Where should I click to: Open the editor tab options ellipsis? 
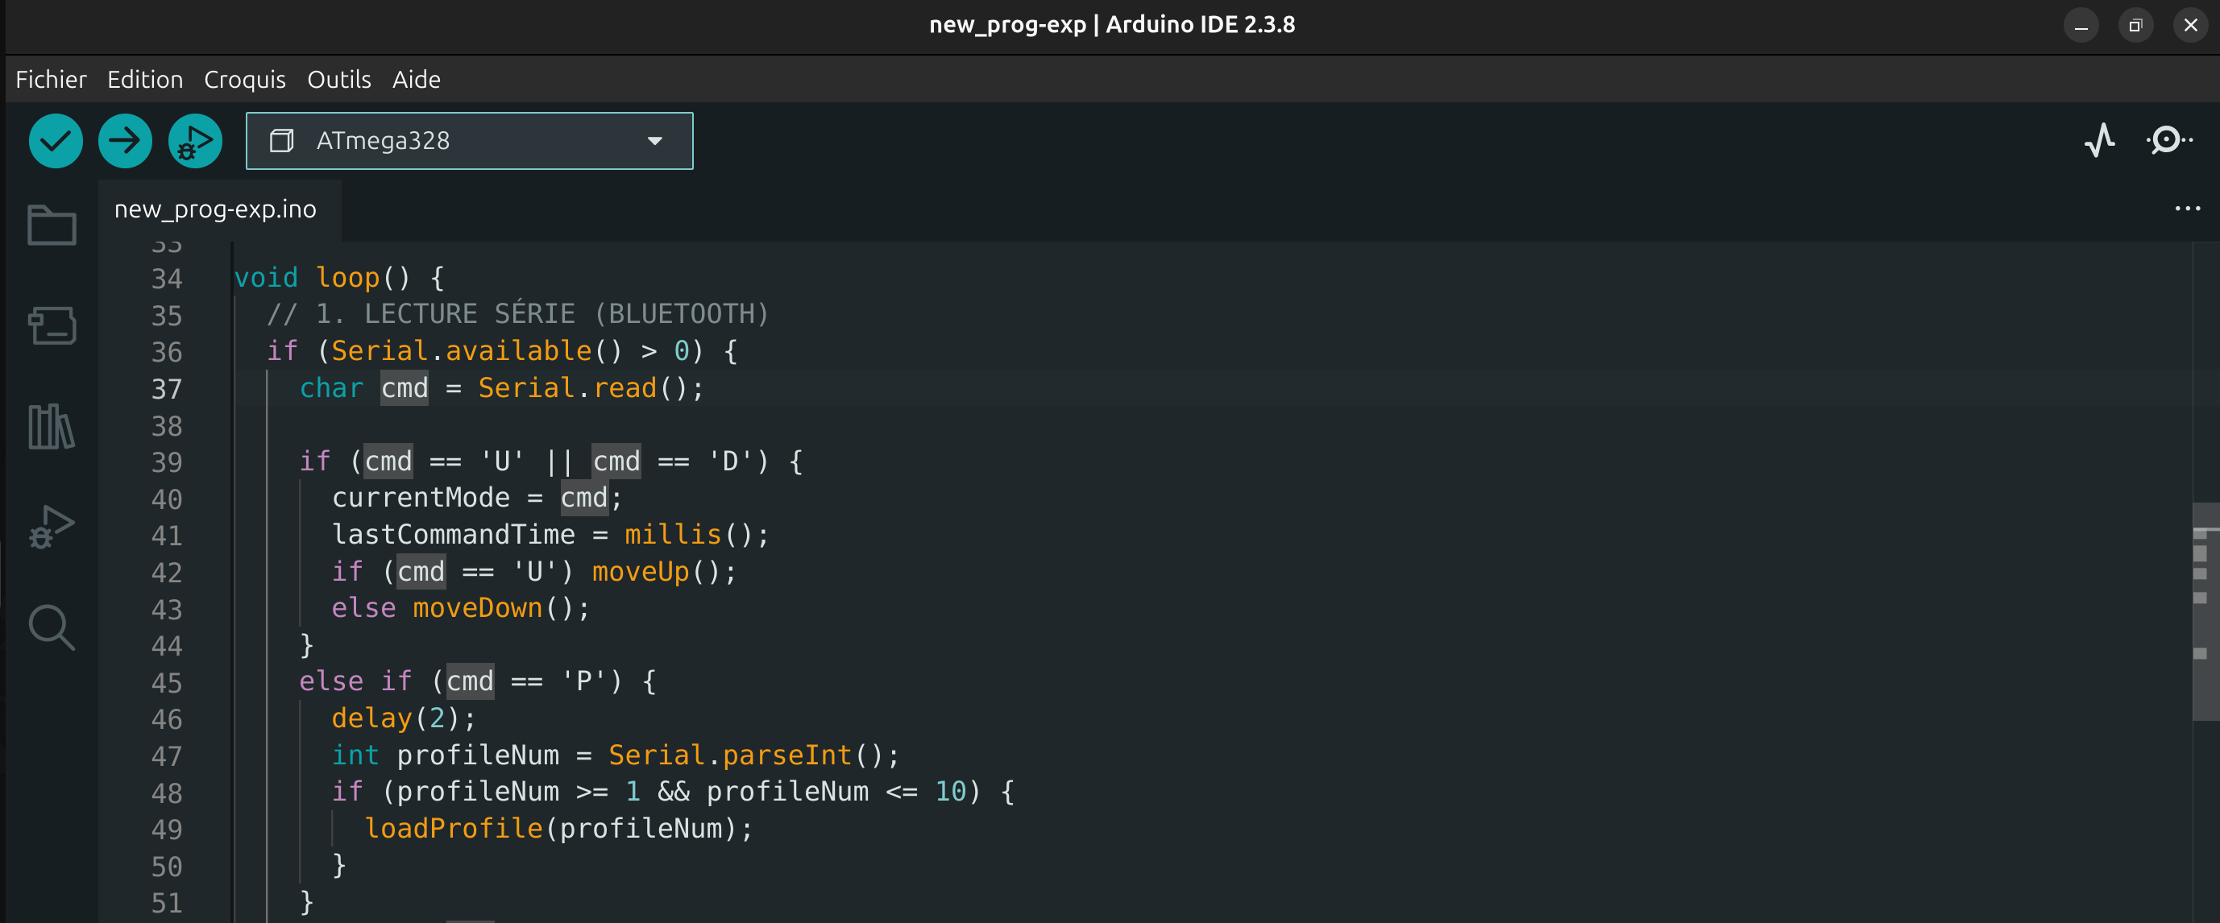[x=2187, y=209]
